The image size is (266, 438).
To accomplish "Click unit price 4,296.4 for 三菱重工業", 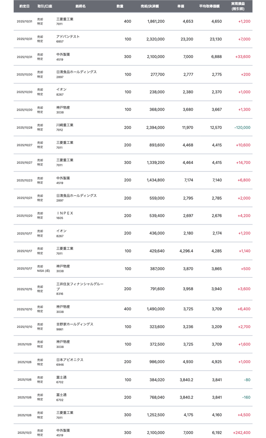I will coord(186,251).
